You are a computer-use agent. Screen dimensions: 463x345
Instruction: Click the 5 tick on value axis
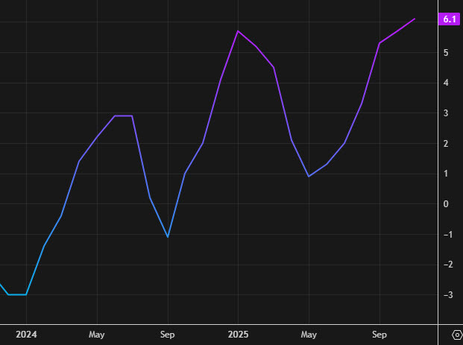[x=446, y=53]
